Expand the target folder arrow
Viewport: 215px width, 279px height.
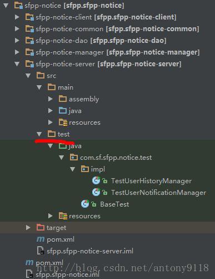click(28, 228)
